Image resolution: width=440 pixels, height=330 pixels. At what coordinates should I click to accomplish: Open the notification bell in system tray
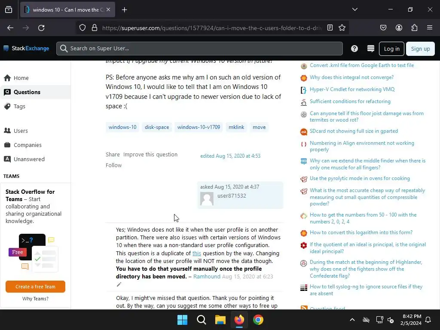(428, 320)
